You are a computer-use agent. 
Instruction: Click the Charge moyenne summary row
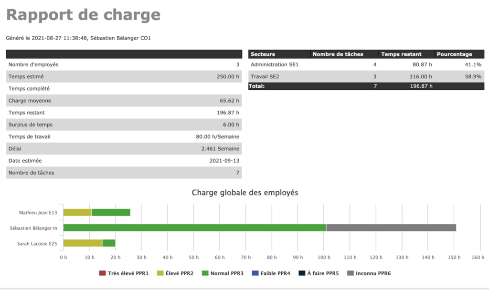click(124, 101)
